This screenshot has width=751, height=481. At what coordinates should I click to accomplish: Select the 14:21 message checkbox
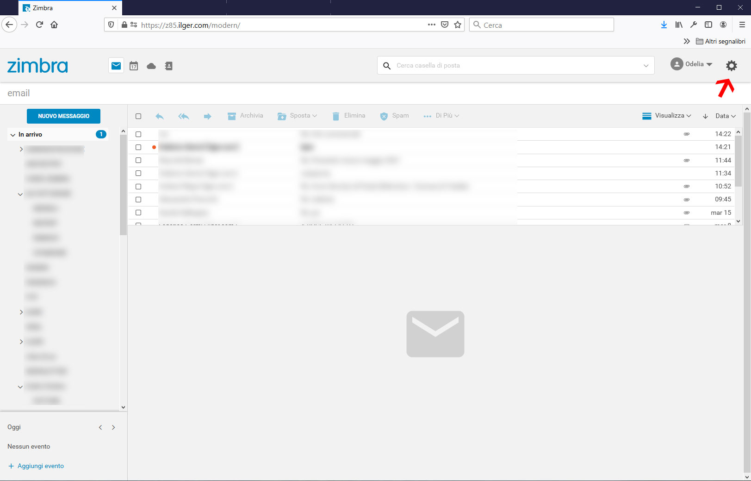point(138,147)
